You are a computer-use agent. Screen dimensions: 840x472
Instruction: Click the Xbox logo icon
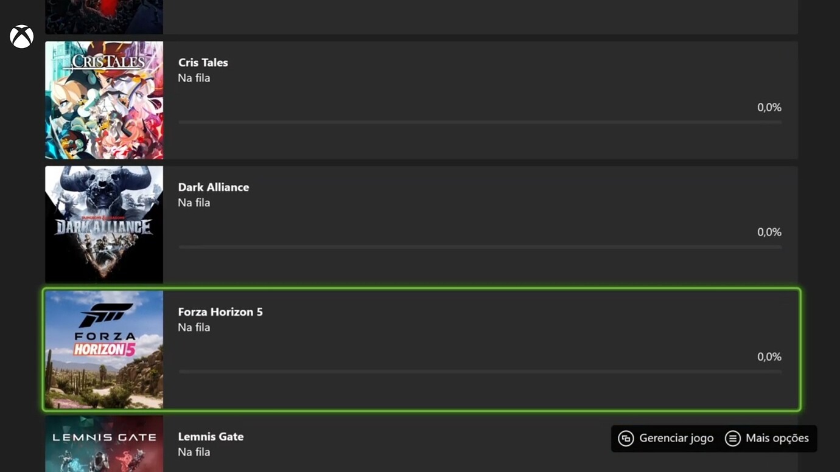[21, 36]
